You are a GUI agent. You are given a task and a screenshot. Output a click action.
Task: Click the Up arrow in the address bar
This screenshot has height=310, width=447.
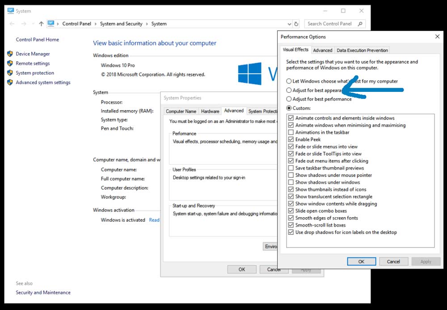coord(41,24)
